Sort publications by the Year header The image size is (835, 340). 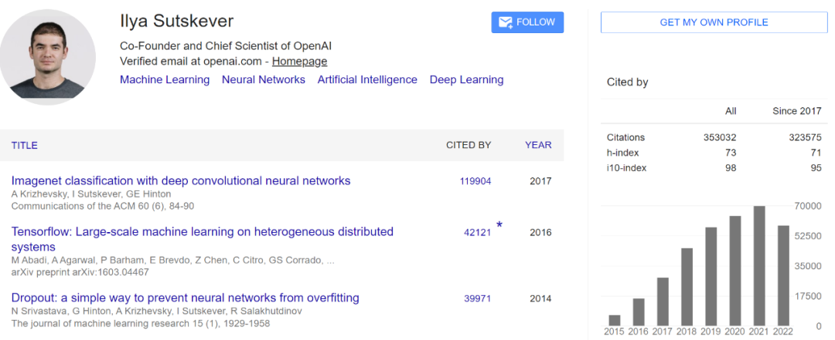click(538, 145)
